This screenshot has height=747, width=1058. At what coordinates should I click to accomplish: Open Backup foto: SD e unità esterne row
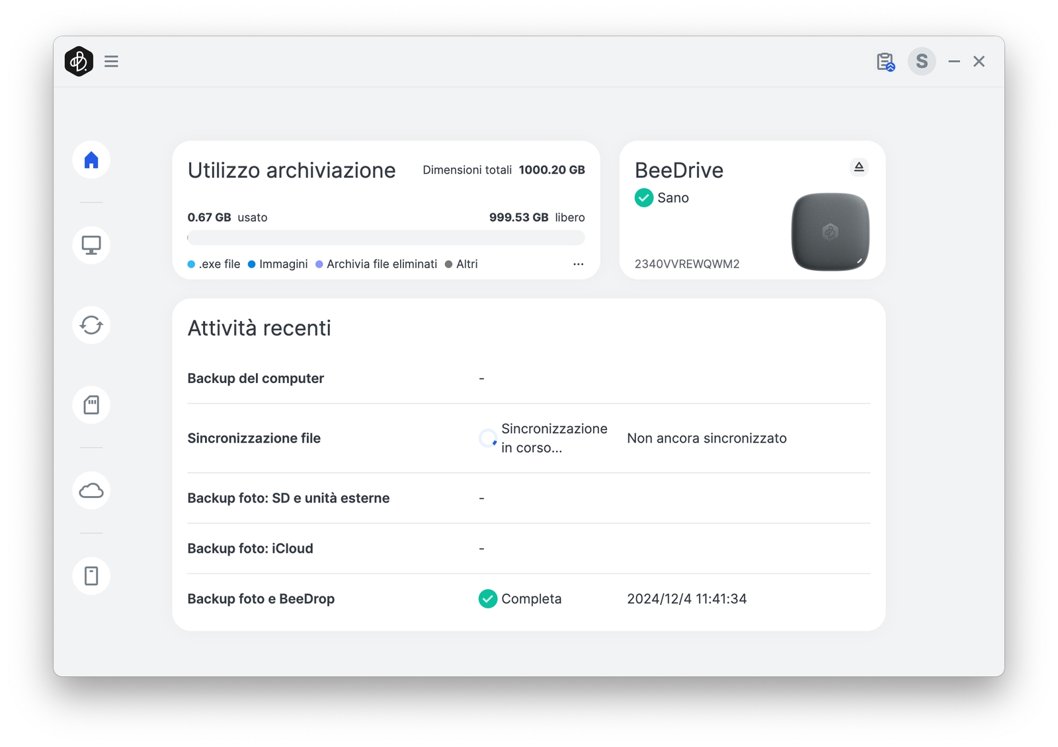click(x=529, y=498)
